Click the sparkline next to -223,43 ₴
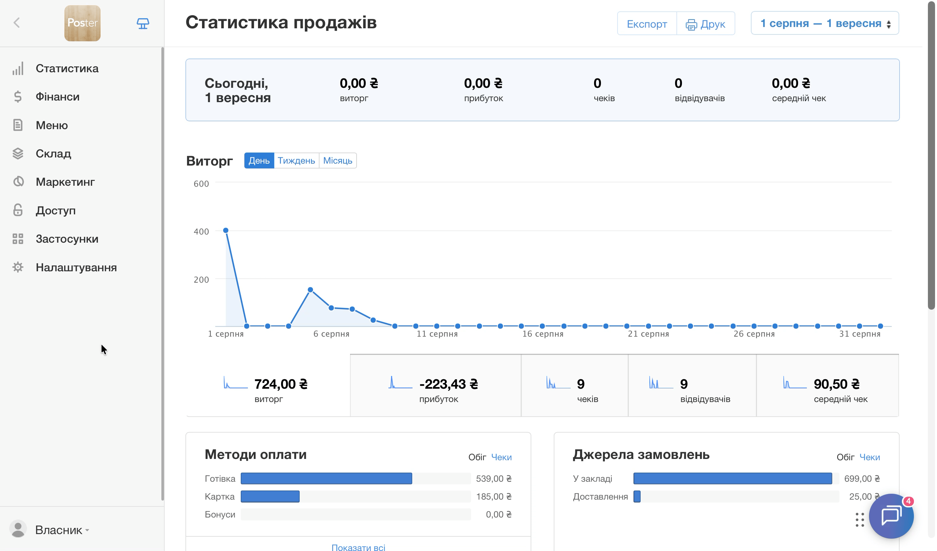937x551 pixels. pyautogui.click(x=400, y=383)
